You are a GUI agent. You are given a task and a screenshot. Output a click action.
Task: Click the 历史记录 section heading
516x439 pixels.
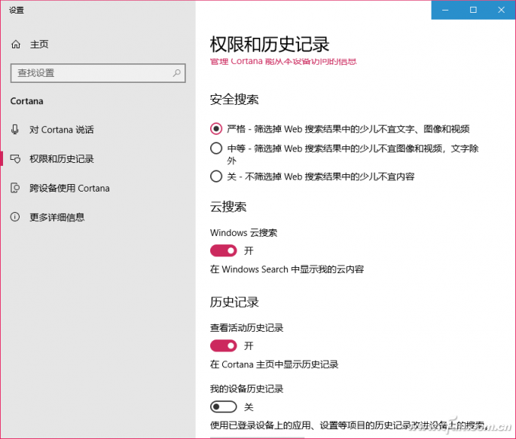(234, 302)
